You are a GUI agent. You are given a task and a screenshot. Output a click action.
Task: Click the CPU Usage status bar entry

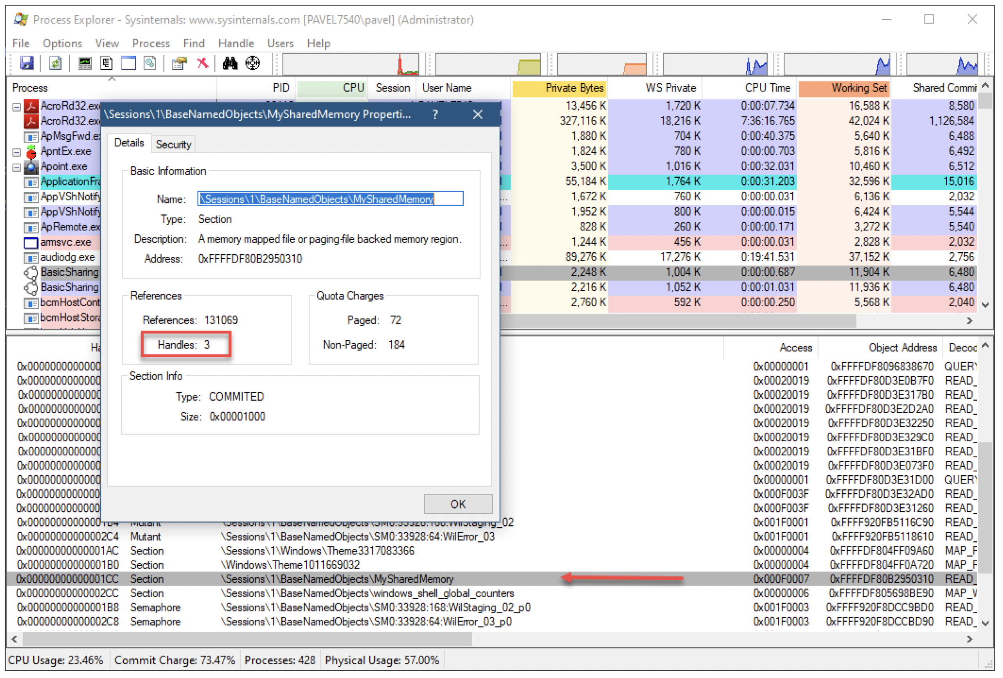pyautogui.click(x=56, y=660)
